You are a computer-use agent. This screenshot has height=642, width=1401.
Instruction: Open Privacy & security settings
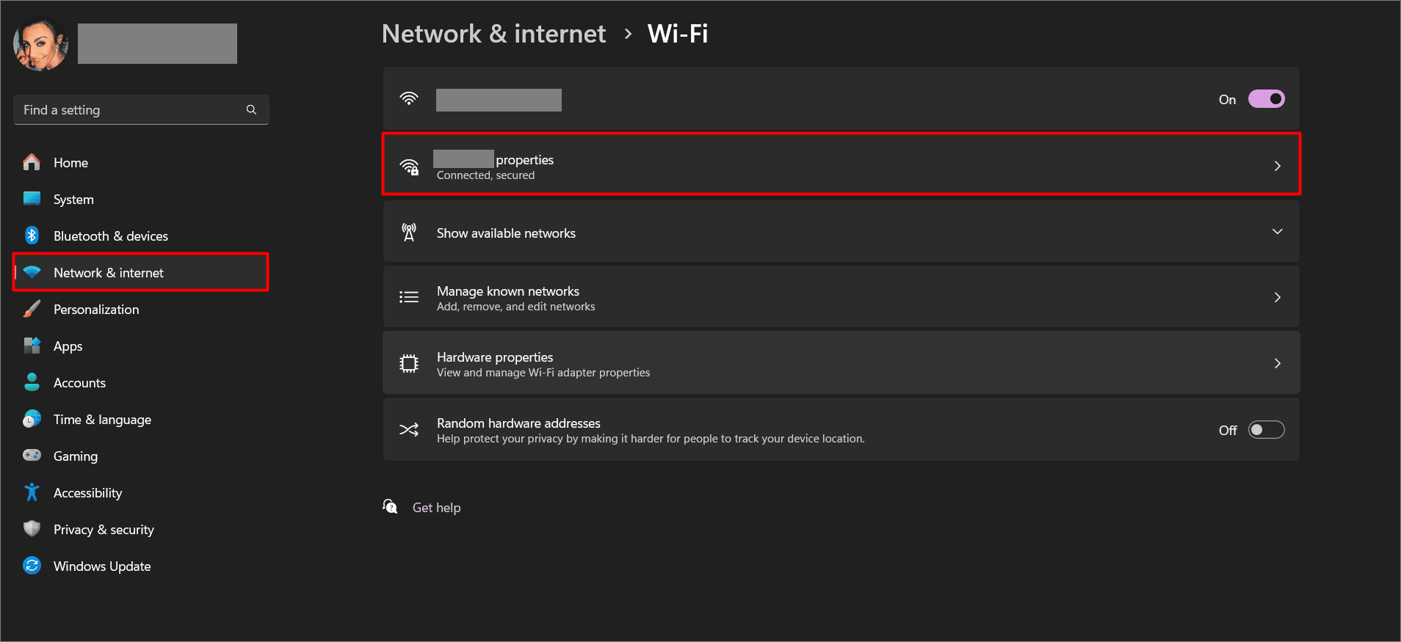[x=104, y=529]
